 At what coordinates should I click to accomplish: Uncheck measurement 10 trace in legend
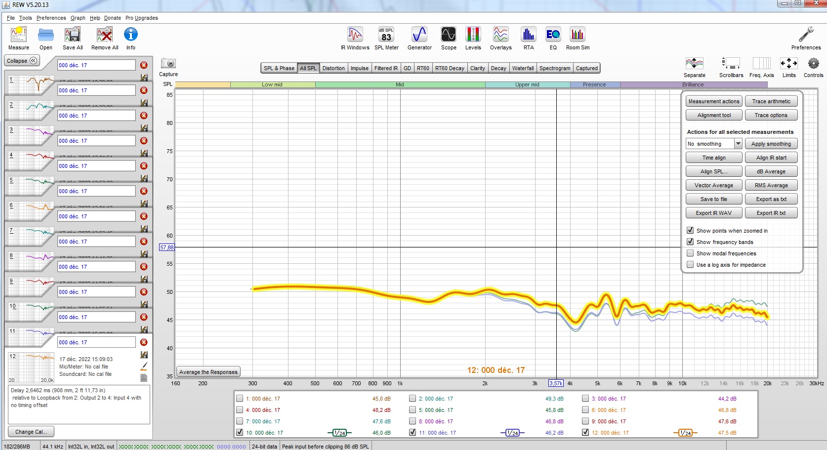point(240,433)
